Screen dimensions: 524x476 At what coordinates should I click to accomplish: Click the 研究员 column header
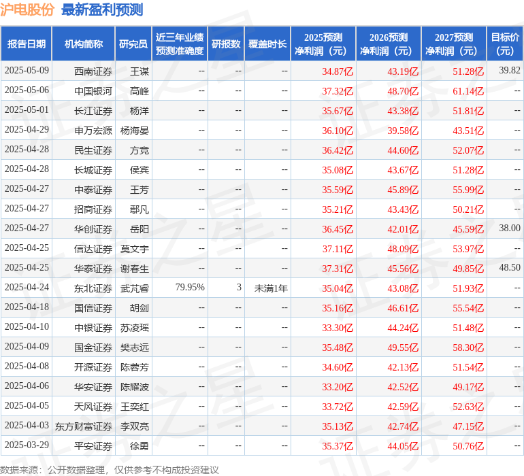133,44
